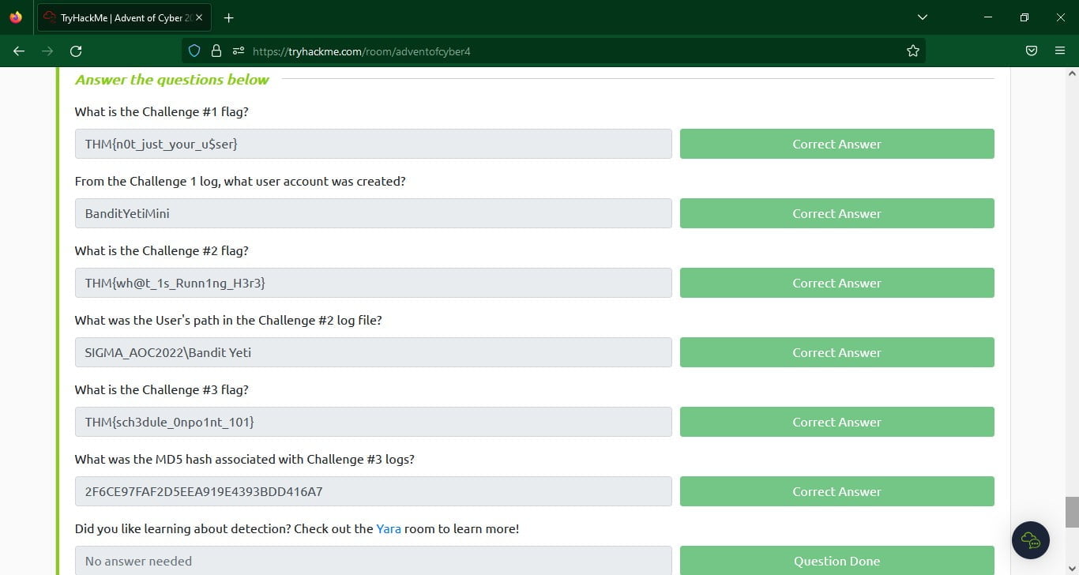Click 'What was the MD5 hash' question text
Image resolution: width=1079 pixels, height=575 pixels.
click(x=245, y=459)
